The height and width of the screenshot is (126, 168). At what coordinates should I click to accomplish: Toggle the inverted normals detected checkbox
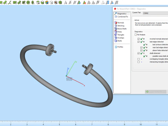139,39
